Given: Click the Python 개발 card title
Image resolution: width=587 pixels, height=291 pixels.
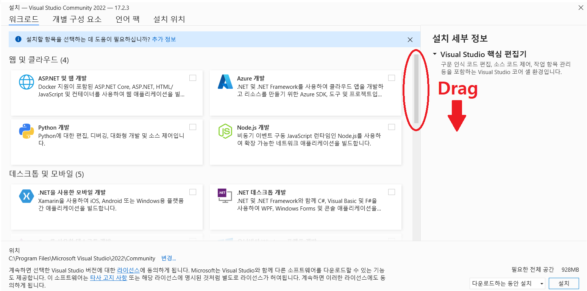Looking at the screenshot, I should point(54,127).
